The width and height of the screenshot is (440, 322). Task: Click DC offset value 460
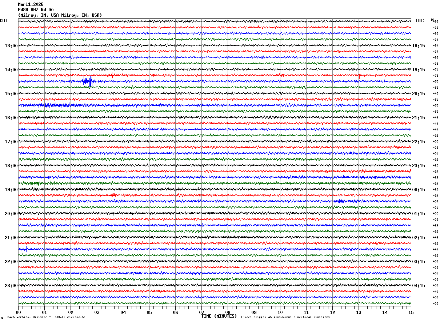click(x=435, y=46)
